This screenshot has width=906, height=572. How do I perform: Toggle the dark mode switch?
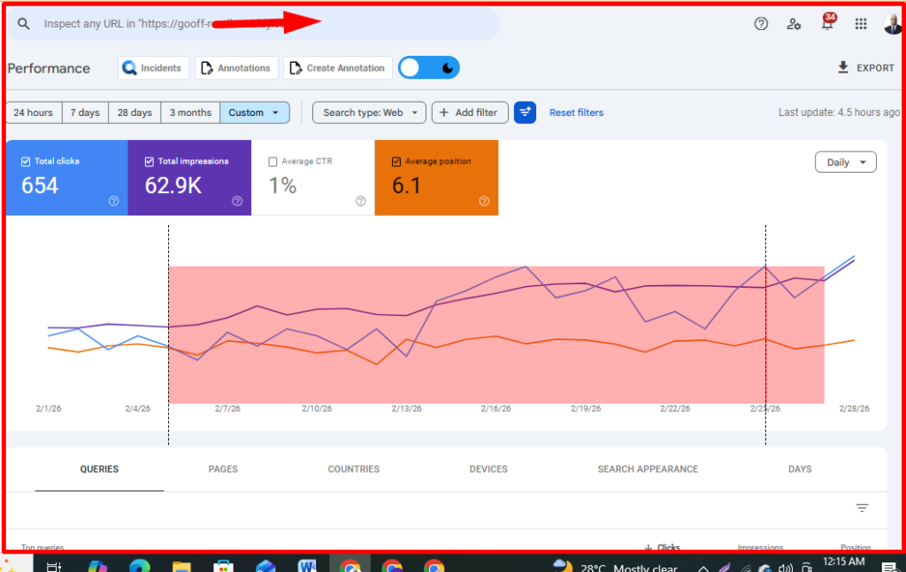428,68
